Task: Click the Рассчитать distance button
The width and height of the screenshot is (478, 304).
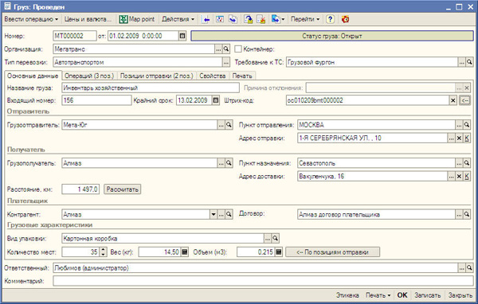Action: pyautogui.click(x=122, y=189)
